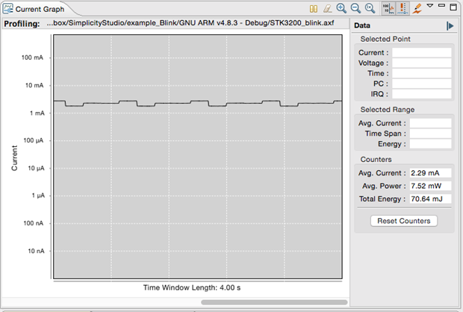463x312 pixels.
Task: Select the Current Graph tab
Action: click(x=37, y=9)
